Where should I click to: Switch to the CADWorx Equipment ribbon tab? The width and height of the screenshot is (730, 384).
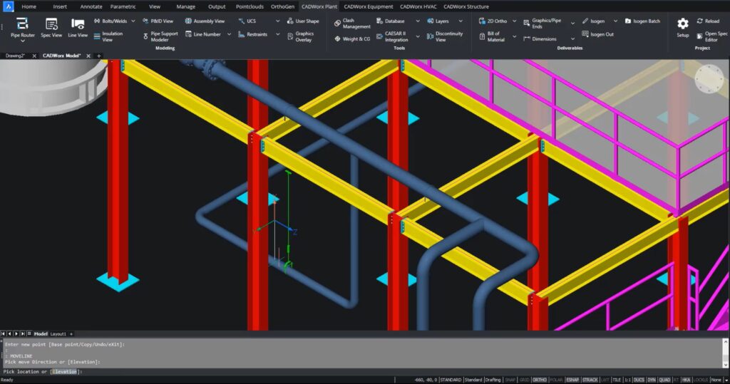pos(368,6)
